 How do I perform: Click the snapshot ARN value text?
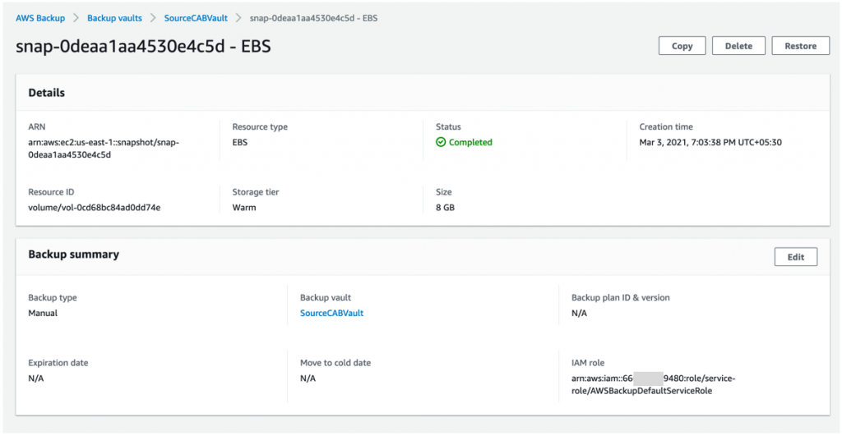(104, 148)
